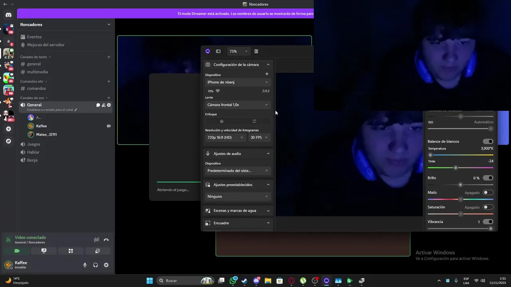Open Discord user settings gear

click(106, 265)
